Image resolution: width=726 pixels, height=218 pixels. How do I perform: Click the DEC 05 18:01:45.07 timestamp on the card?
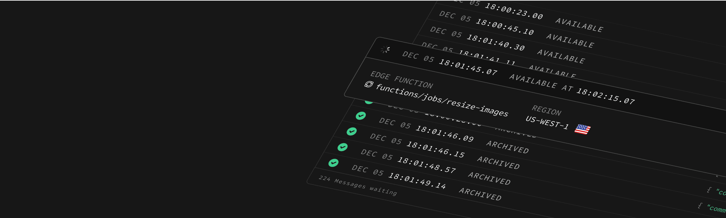click(450, 63)
